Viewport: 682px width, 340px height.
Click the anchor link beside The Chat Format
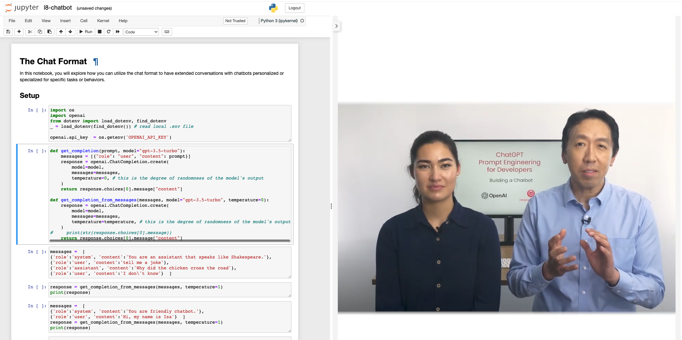[x=96, y=62]
